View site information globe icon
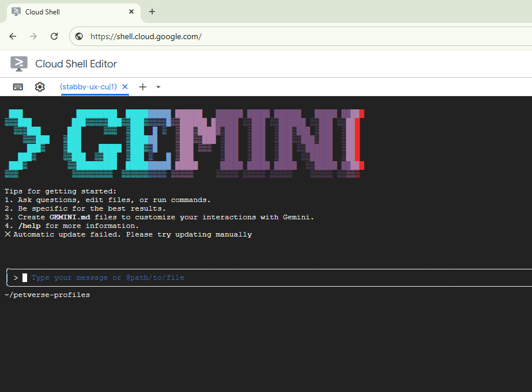 click(79, 36)
